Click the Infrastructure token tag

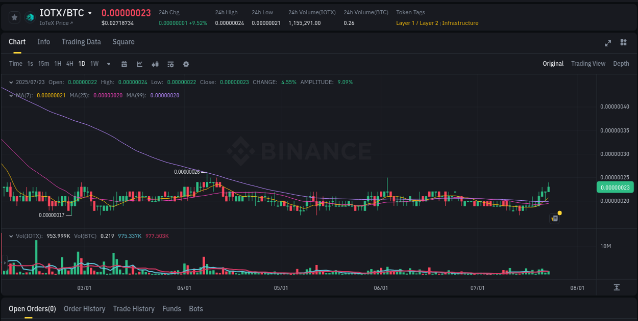coord(460,22)
